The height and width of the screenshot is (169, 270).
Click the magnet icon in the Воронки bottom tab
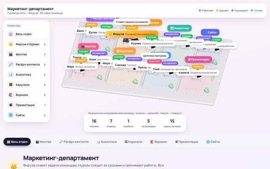pyautogui.click(x=152, y=142)
